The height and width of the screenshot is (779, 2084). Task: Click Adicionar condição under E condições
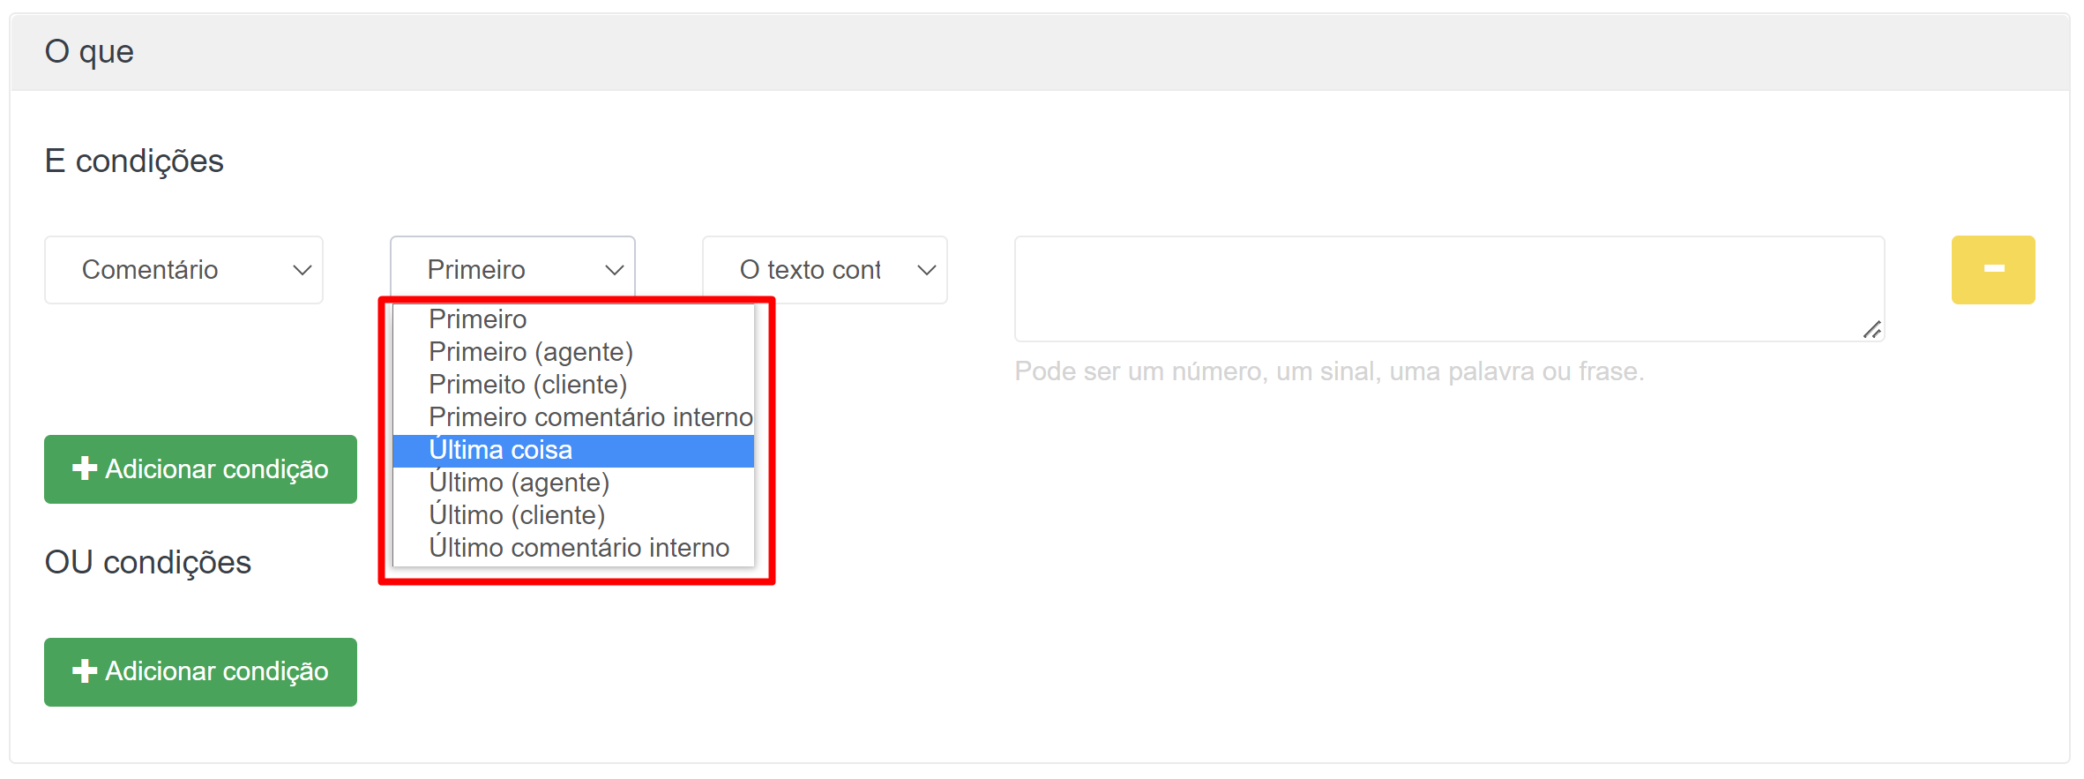click(x=200, y=468)
